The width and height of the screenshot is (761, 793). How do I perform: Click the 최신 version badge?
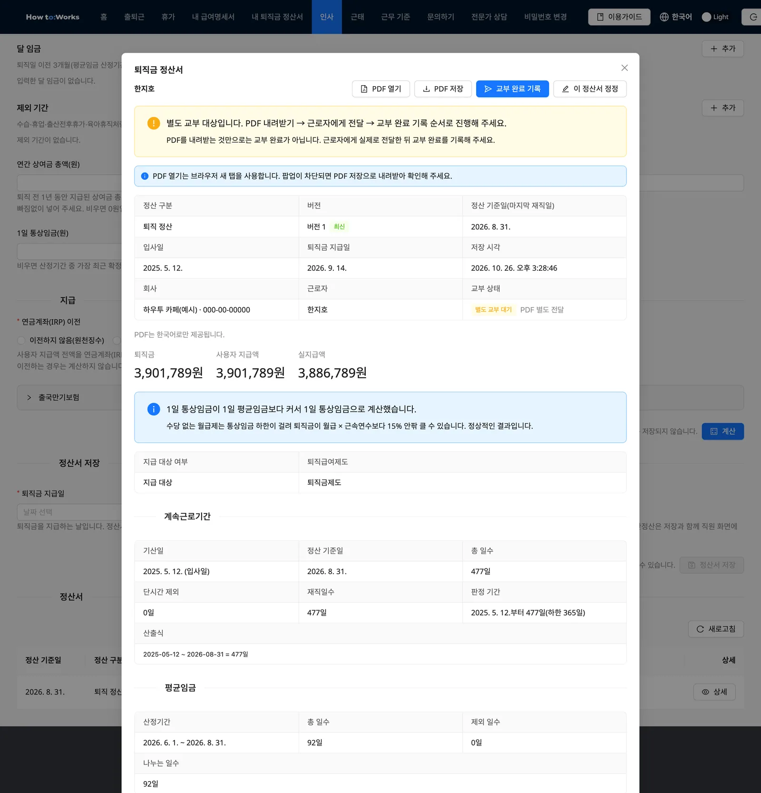click(339, 227)
